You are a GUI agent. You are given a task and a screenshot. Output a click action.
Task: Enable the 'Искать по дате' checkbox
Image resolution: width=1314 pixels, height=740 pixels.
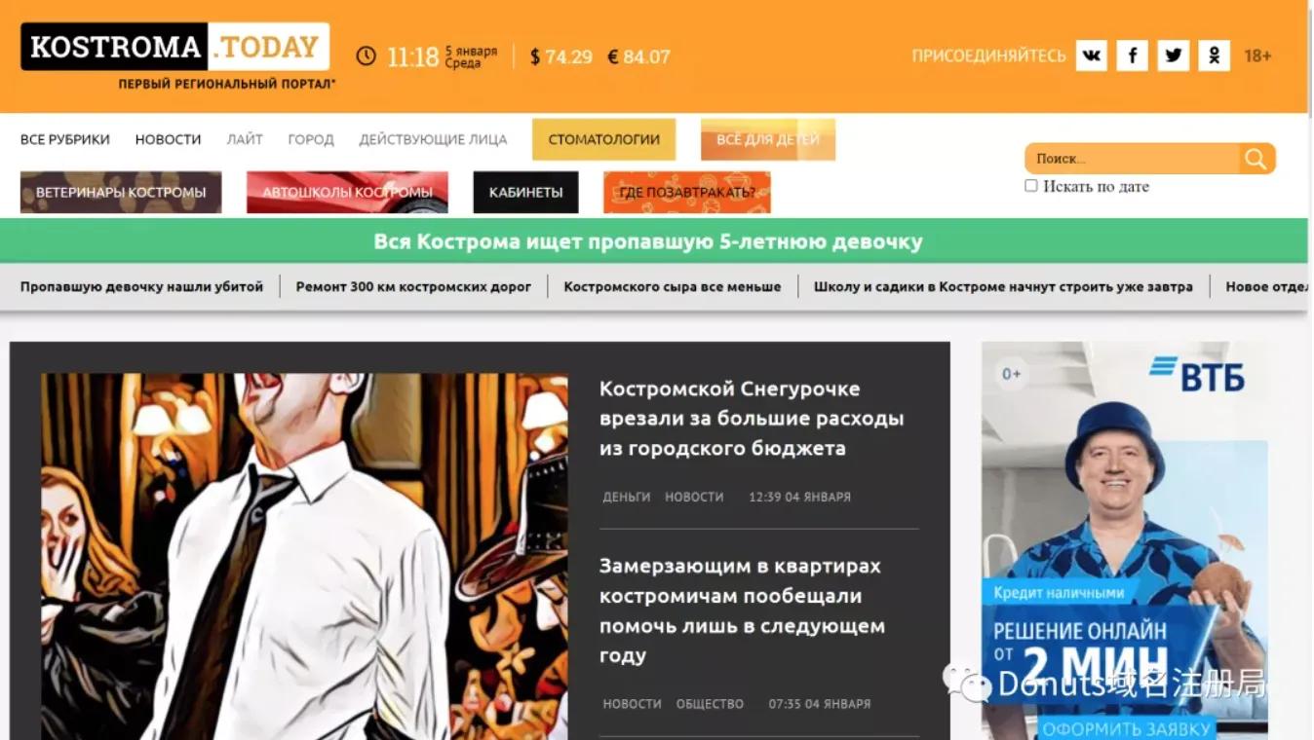pos(1030,185)
